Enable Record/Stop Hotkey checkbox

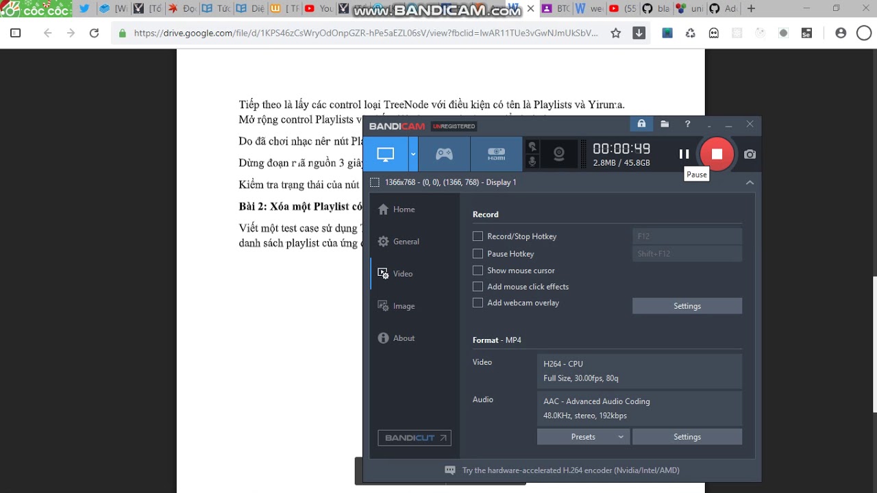(478, 236)
